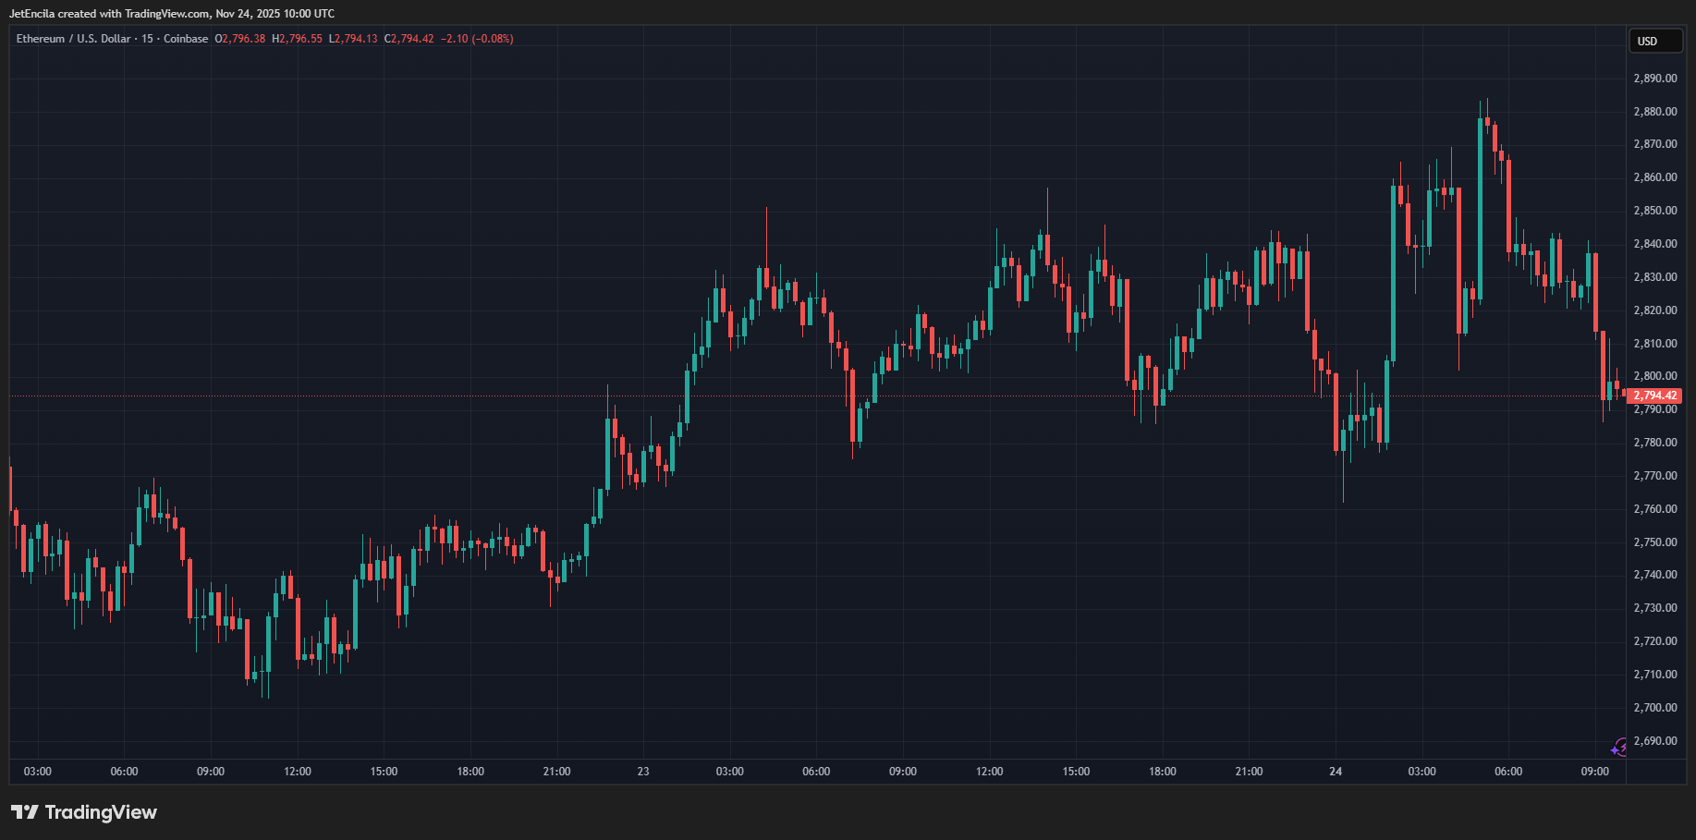Click the 2,740.00 price axis label

click(1655, 575)
